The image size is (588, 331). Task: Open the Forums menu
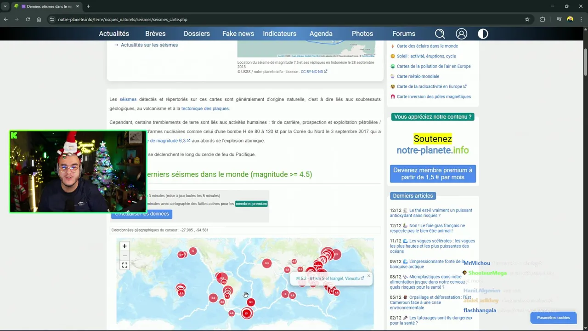[x=403, y=34]
